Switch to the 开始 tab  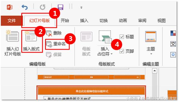point(65,21)
